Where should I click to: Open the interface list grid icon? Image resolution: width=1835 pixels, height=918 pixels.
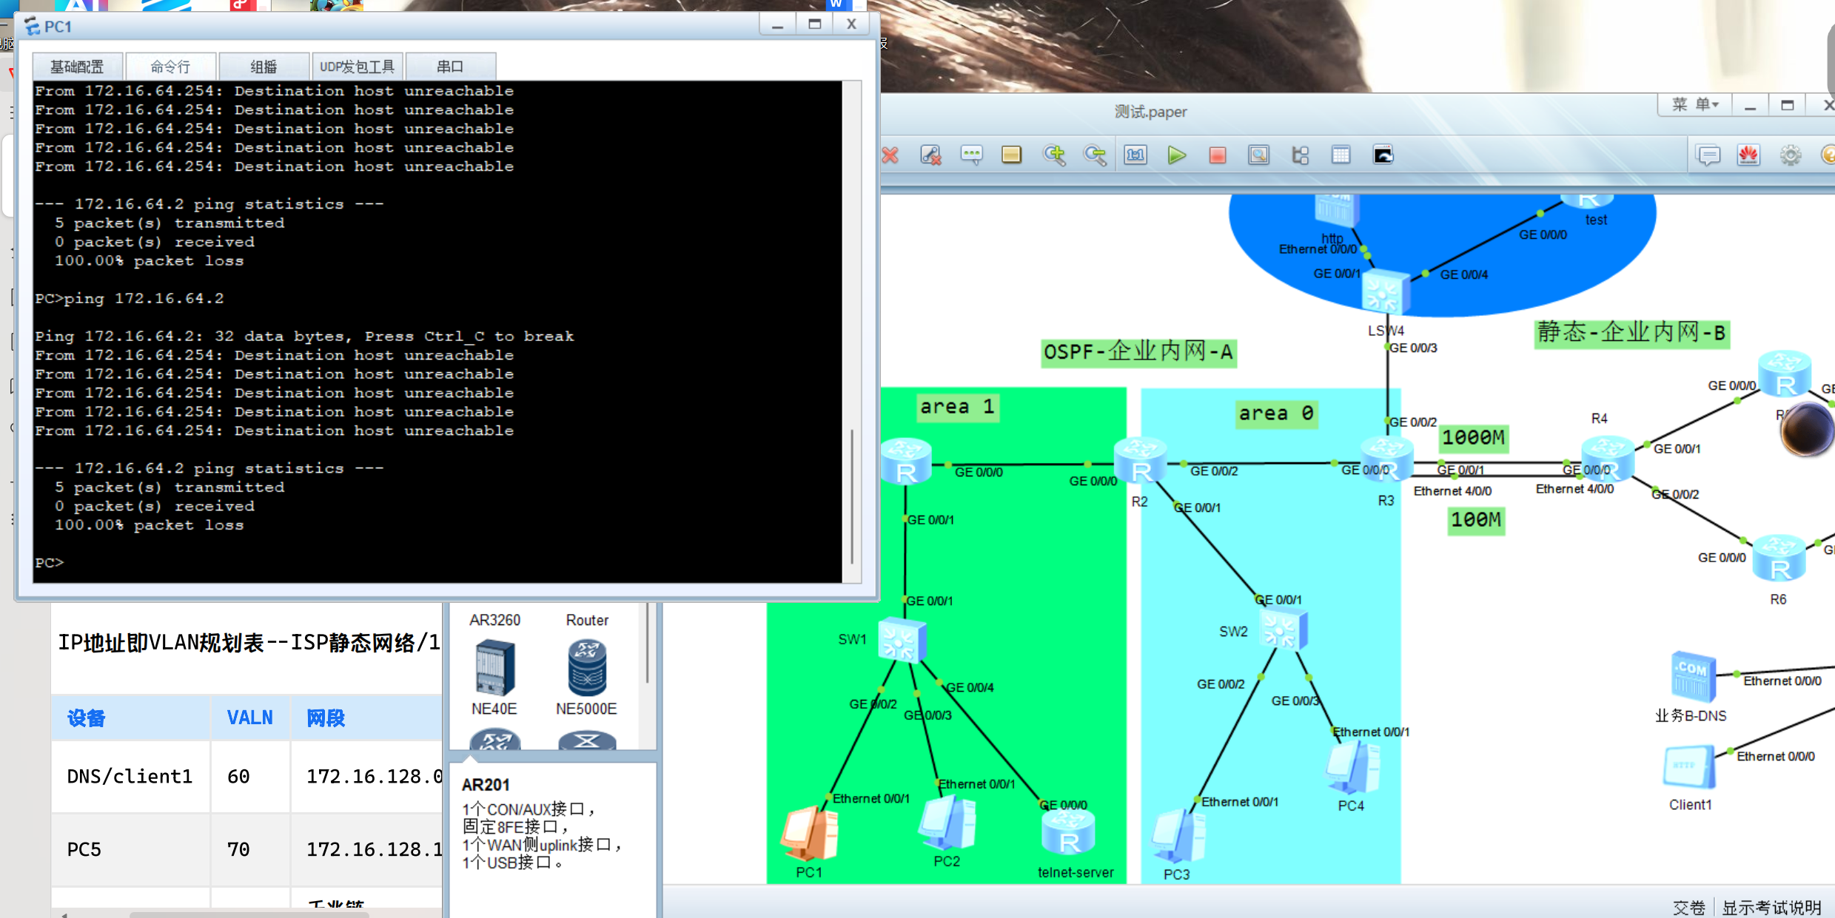click(x=1341, y=155)
